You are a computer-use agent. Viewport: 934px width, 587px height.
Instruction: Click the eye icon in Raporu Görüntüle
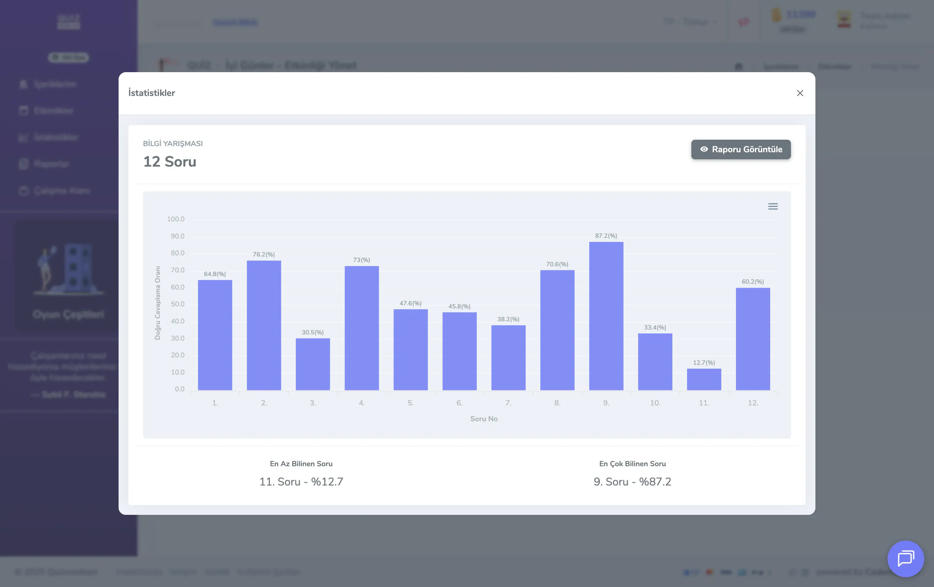[x=704, y=150]
